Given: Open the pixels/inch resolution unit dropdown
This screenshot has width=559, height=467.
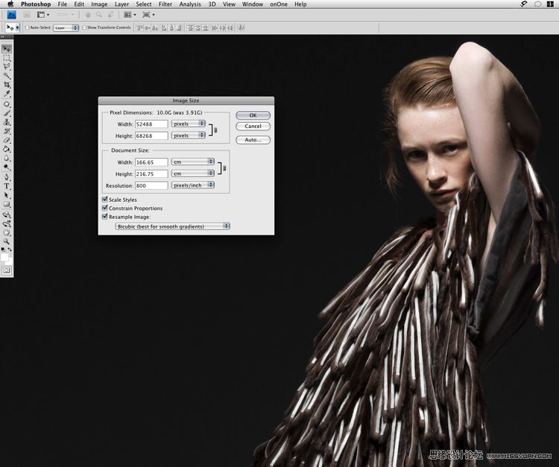Looking at the screenshot, I should (x=193, y=185).
